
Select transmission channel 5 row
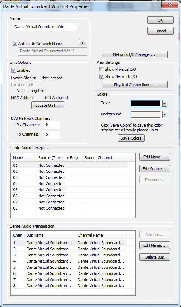click(x=69, y=267)
